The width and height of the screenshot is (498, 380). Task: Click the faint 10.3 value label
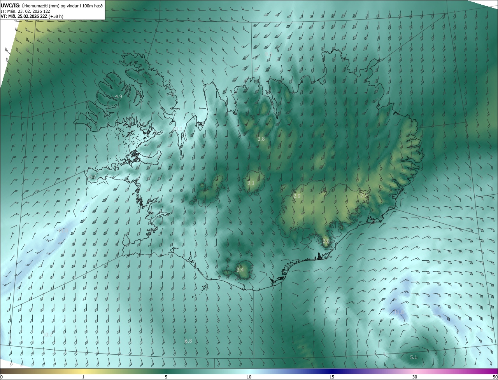(x=178, y=129)
